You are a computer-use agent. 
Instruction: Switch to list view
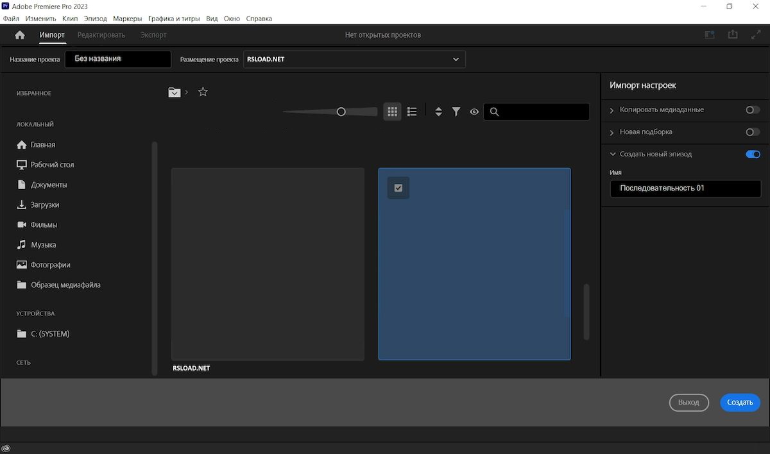pyautogui.click(x=412, y=112)
